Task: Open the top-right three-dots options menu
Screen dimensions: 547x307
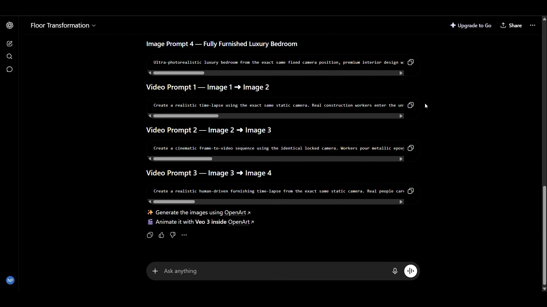Action: point(532,25)
